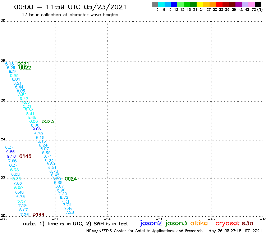This screenshot has width=266, height=234.
Task: Click the wave height value '5.62'
Action: [x=29, y=110]
